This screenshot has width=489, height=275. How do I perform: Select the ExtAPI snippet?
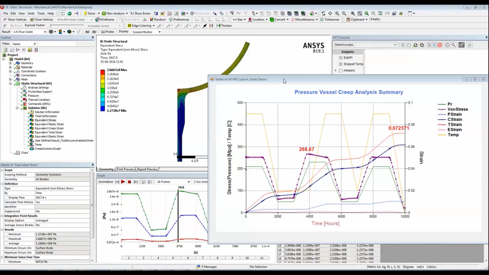[348, 58]
